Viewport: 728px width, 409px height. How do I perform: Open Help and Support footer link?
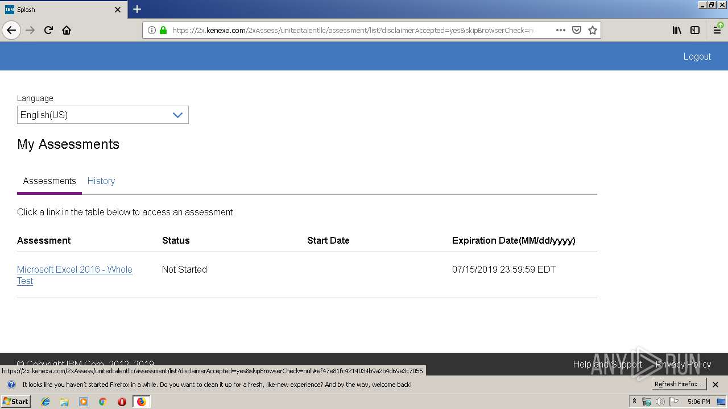pos(607,364)
